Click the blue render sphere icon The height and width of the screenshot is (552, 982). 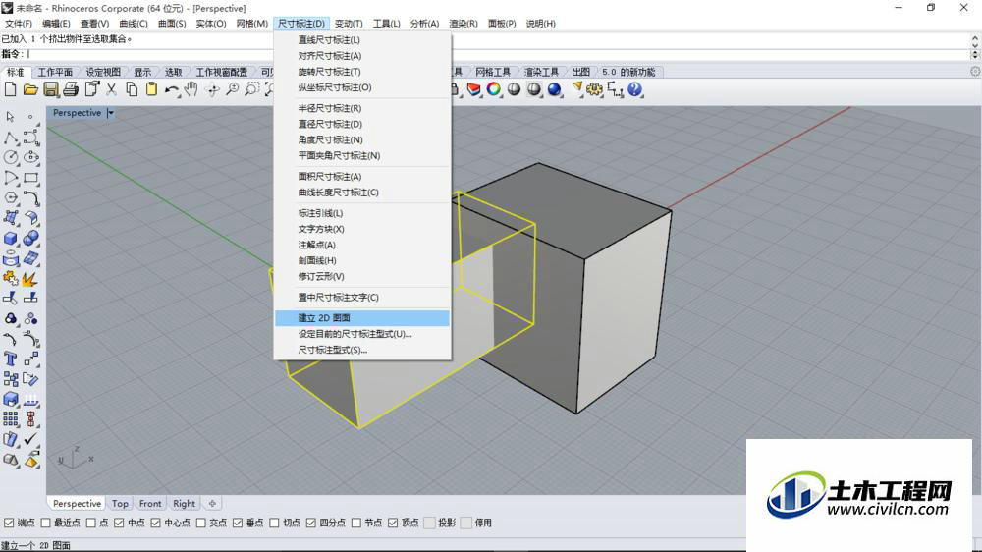tap(554, 89)
